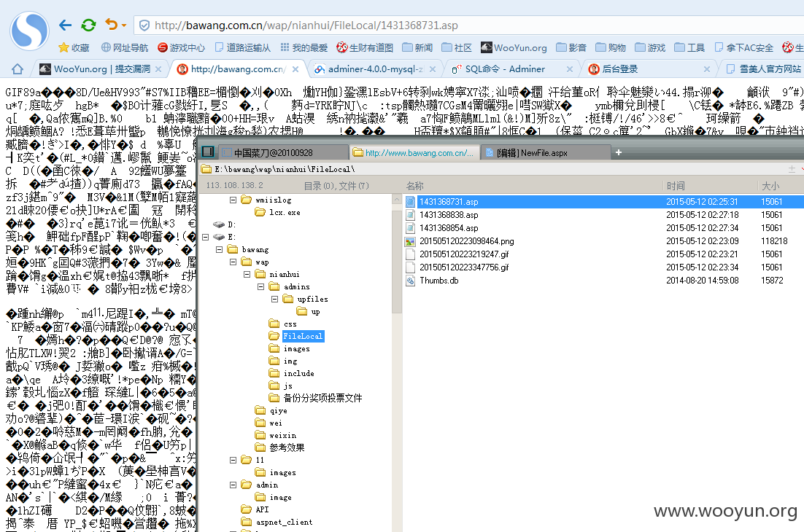Close the WooYun.org browser tab
This screenshot has height=532, width=804.
pos(158,69)
